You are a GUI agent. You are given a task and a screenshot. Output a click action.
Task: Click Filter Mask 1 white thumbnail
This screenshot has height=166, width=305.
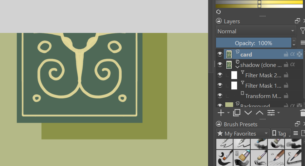click(x=234, y=85)
